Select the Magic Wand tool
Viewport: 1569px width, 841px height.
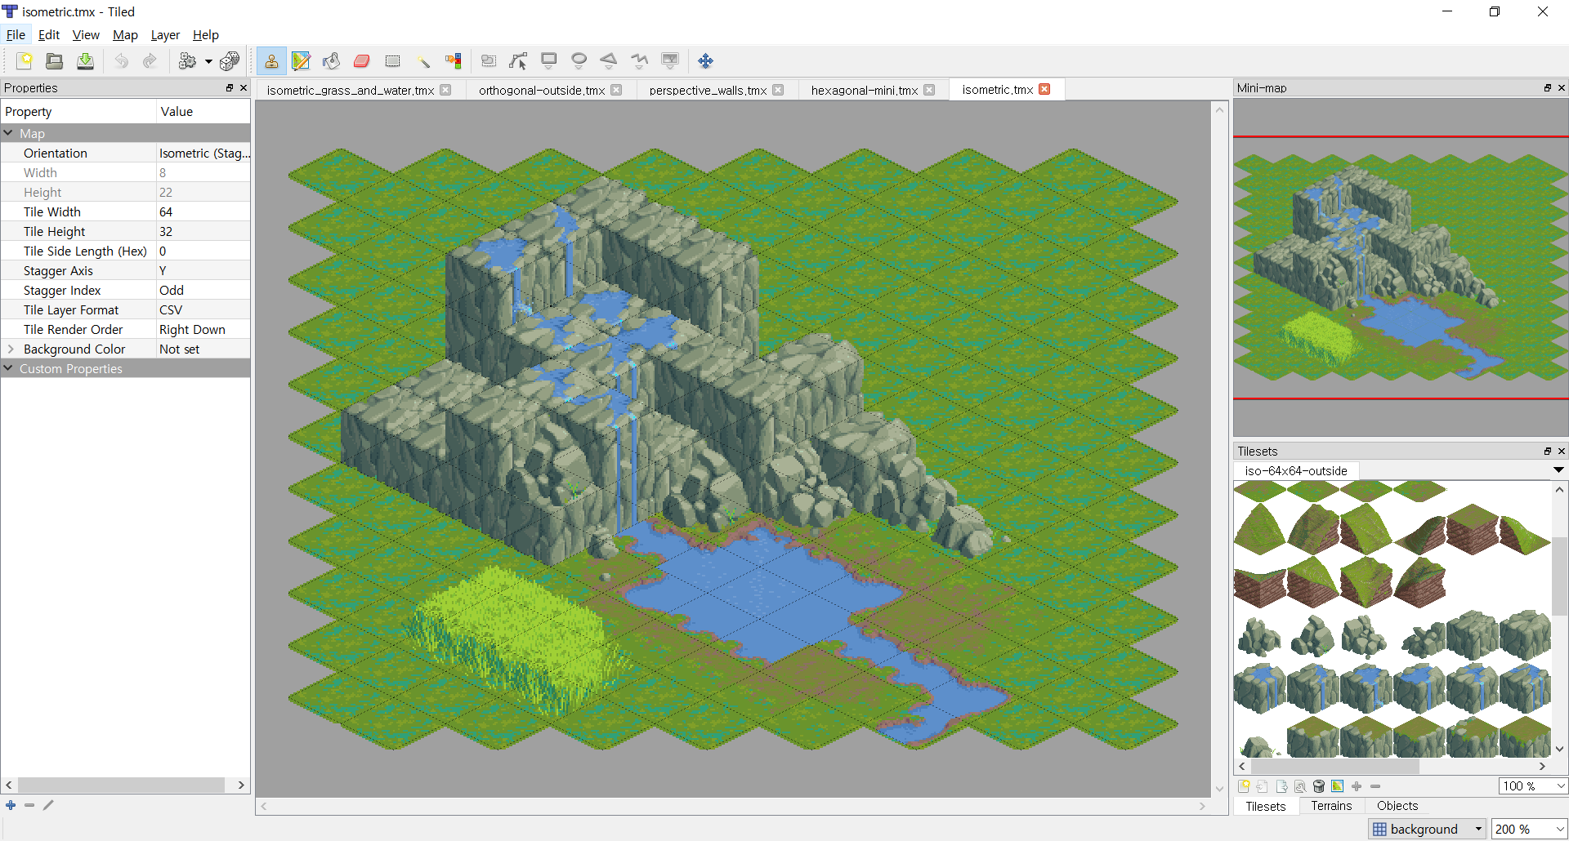[x=422, y=61]
